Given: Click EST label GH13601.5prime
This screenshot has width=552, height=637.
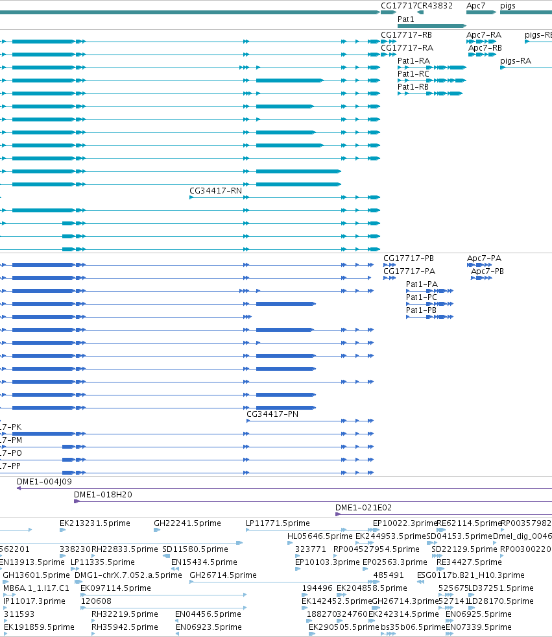Looking at the screenshot, I should tap(36, 575).
